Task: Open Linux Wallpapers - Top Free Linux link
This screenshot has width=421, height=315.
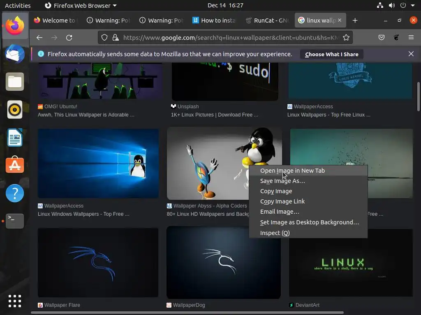Action: (328, 115)
